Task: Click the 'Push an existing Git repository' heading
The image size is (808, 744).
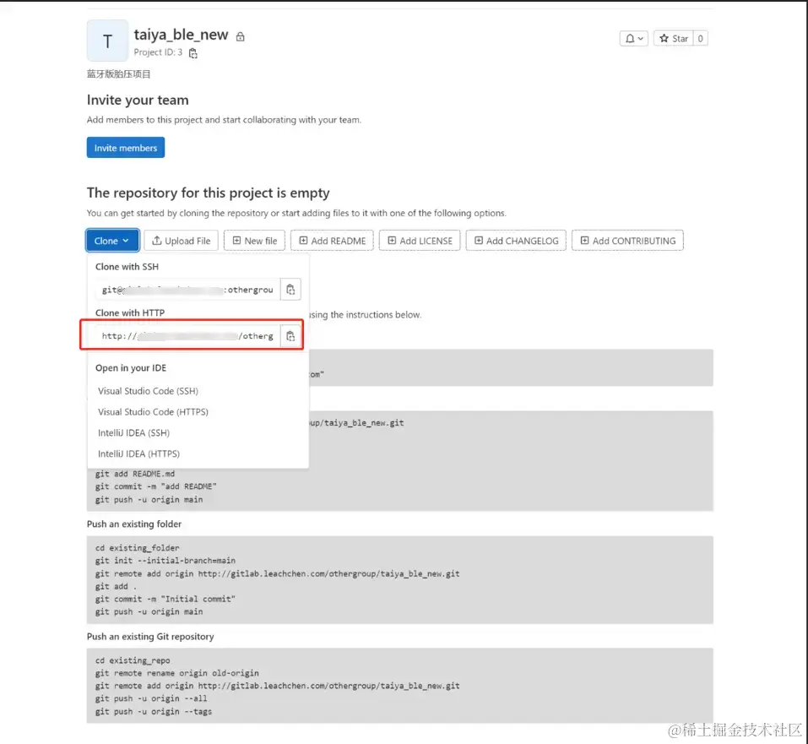Action: pyautogui.click(x=150, y=637)
